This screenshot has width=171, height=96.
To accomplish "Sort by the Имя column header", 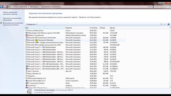I will (45, 28).
